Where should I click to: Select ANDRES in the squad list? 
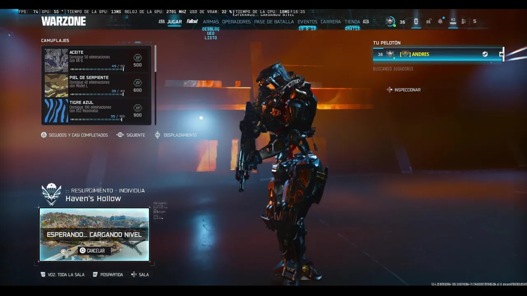click(438, 54)
